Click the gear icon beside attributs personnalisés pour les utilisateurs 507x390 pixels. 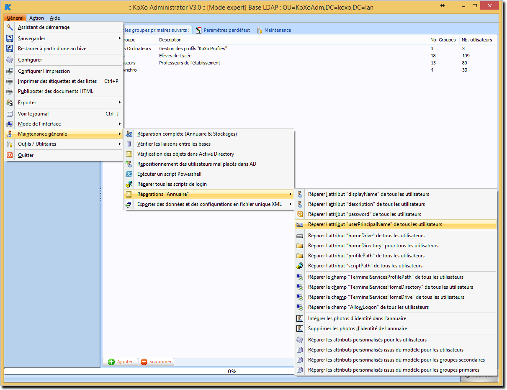[300, 340]
